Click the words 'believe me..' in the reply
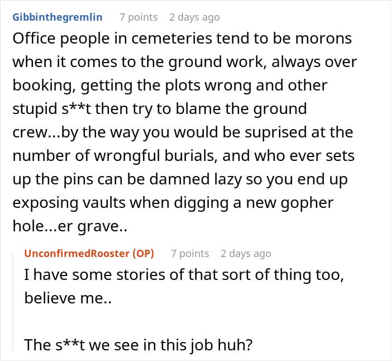391x361 pixels. (68, 298)
